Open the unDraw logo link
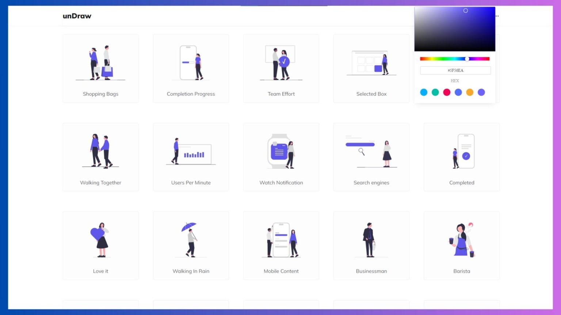This screenshot has width=561, height=315. [77, 16]
